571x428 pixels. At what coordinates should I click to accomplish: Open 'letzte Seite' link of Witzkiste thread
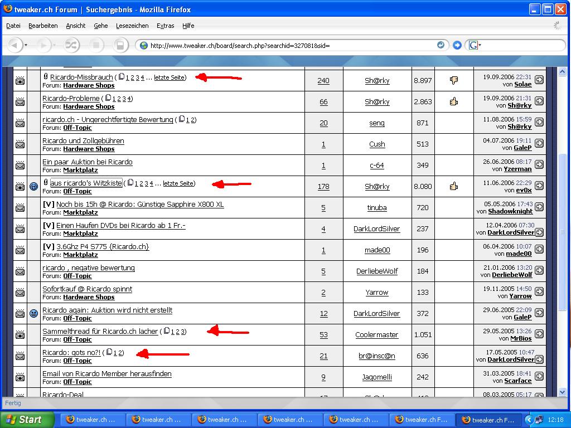tap(178, 183)
